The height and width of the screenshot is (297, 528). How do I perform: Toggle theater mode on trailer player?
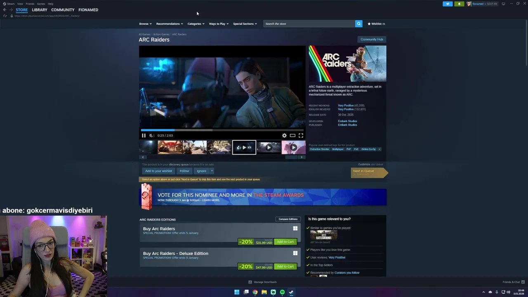(292, 135)
